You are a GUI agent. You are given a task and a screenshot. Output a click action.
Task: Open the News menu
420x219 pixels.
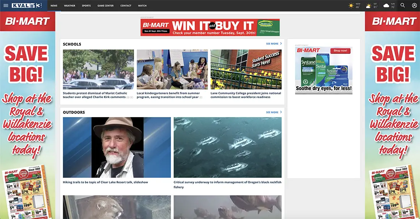tap(54, 6)
